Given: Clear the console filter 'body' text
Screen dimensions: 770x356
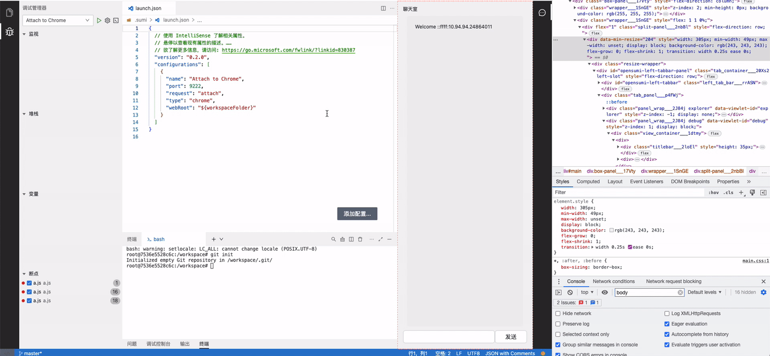Looking at the screenshot, I should [681, 292].
